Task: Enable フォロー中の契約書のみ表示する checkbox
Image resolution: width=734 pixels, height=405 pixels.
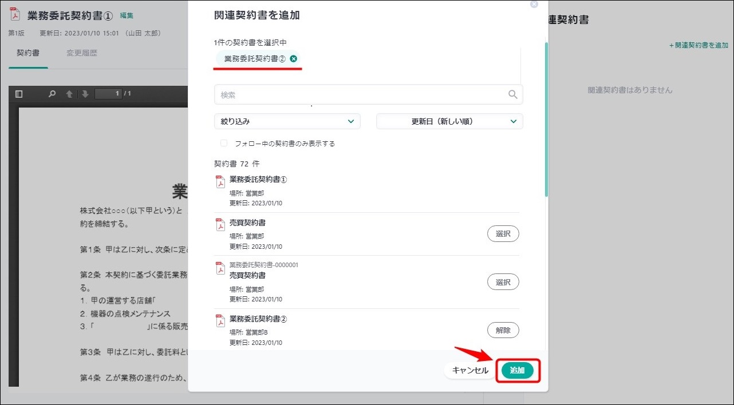Action: [x=224, y=143]
